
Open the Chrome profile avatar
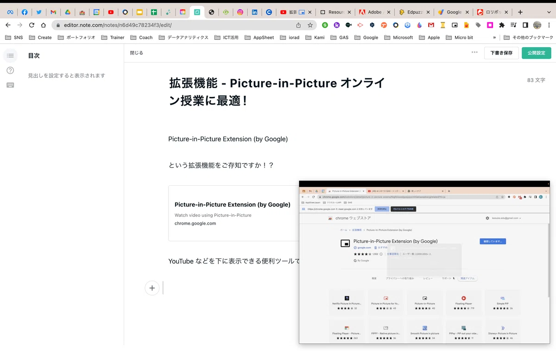pyautogui.click(x=537, y=25)
